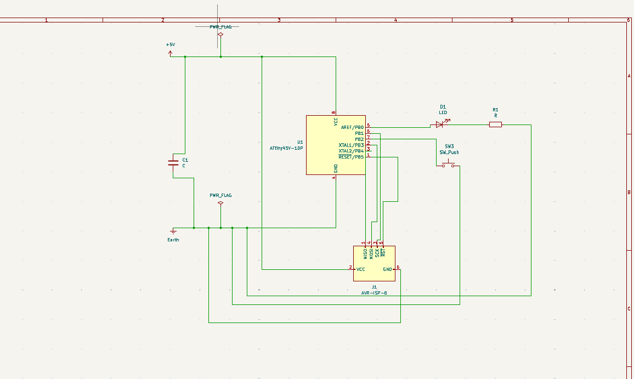Select the lower PWR_FLAG diamond near ground
The height and width of the screenshot is (379, 634).
220,203
